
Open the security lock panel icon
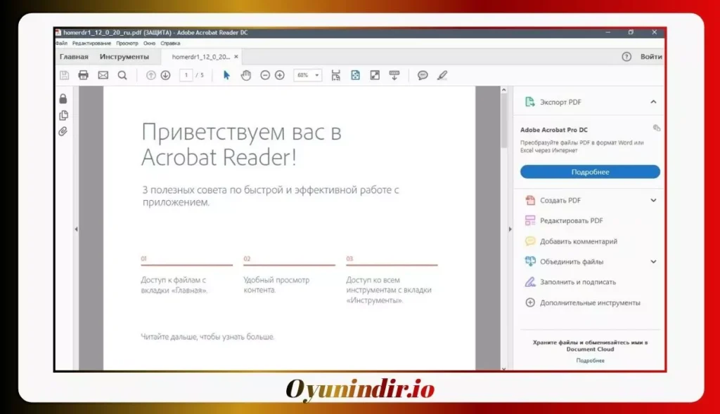(63, 98)
